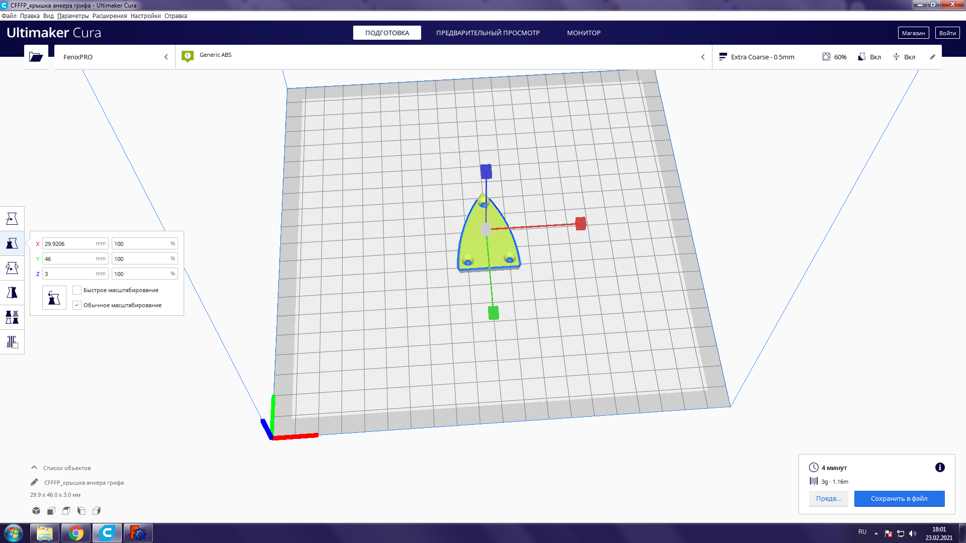Select the Support Blocker tool

12,342
